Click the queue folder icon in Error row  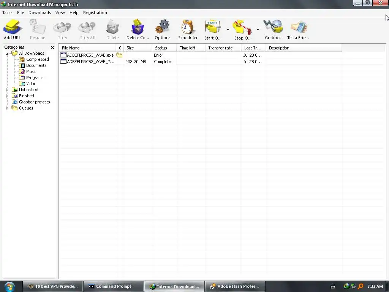pos(119,55)
